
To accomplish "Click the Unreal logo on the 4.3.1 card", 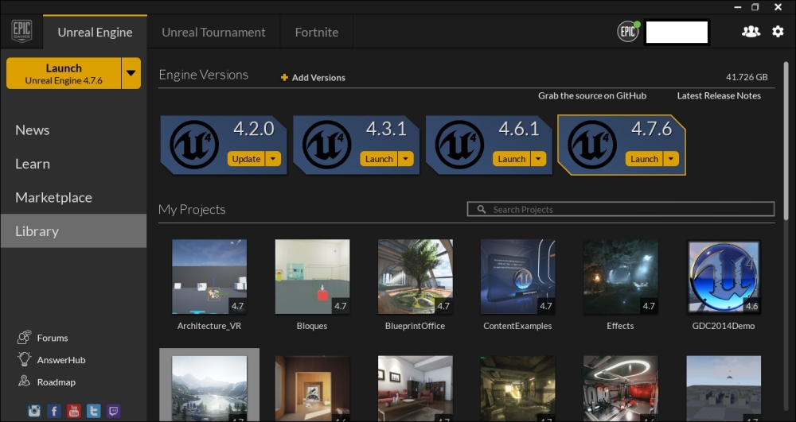I will click(x=327, y=145).
